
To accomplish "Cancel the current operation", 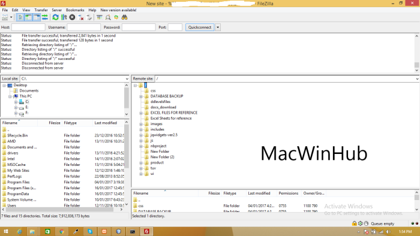I will (x=72, y=17).
